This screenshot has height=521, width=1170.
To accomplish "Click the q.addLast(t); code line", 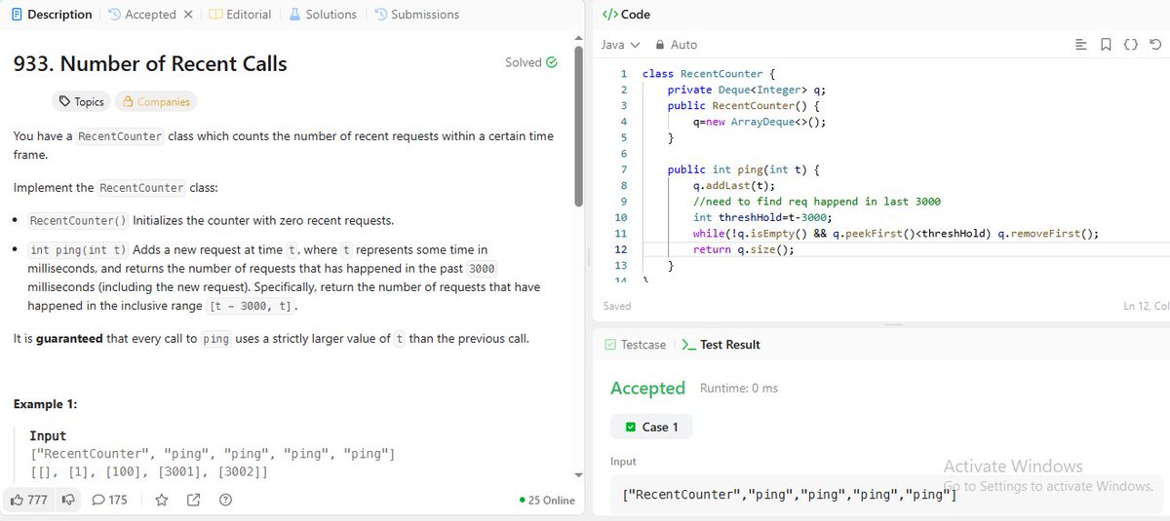I will pyautogui.click(x=733, y=185).
